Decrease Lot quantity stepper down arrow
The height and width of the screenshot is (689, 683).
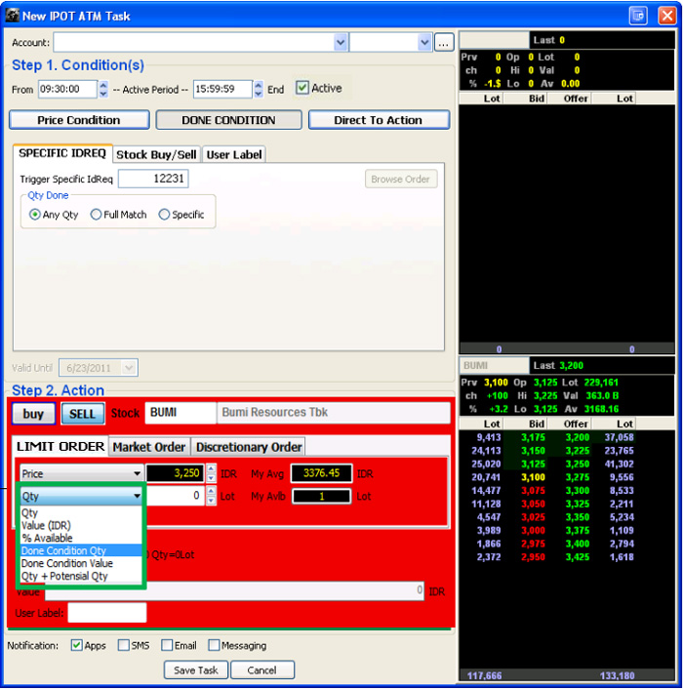coord(212,501)
